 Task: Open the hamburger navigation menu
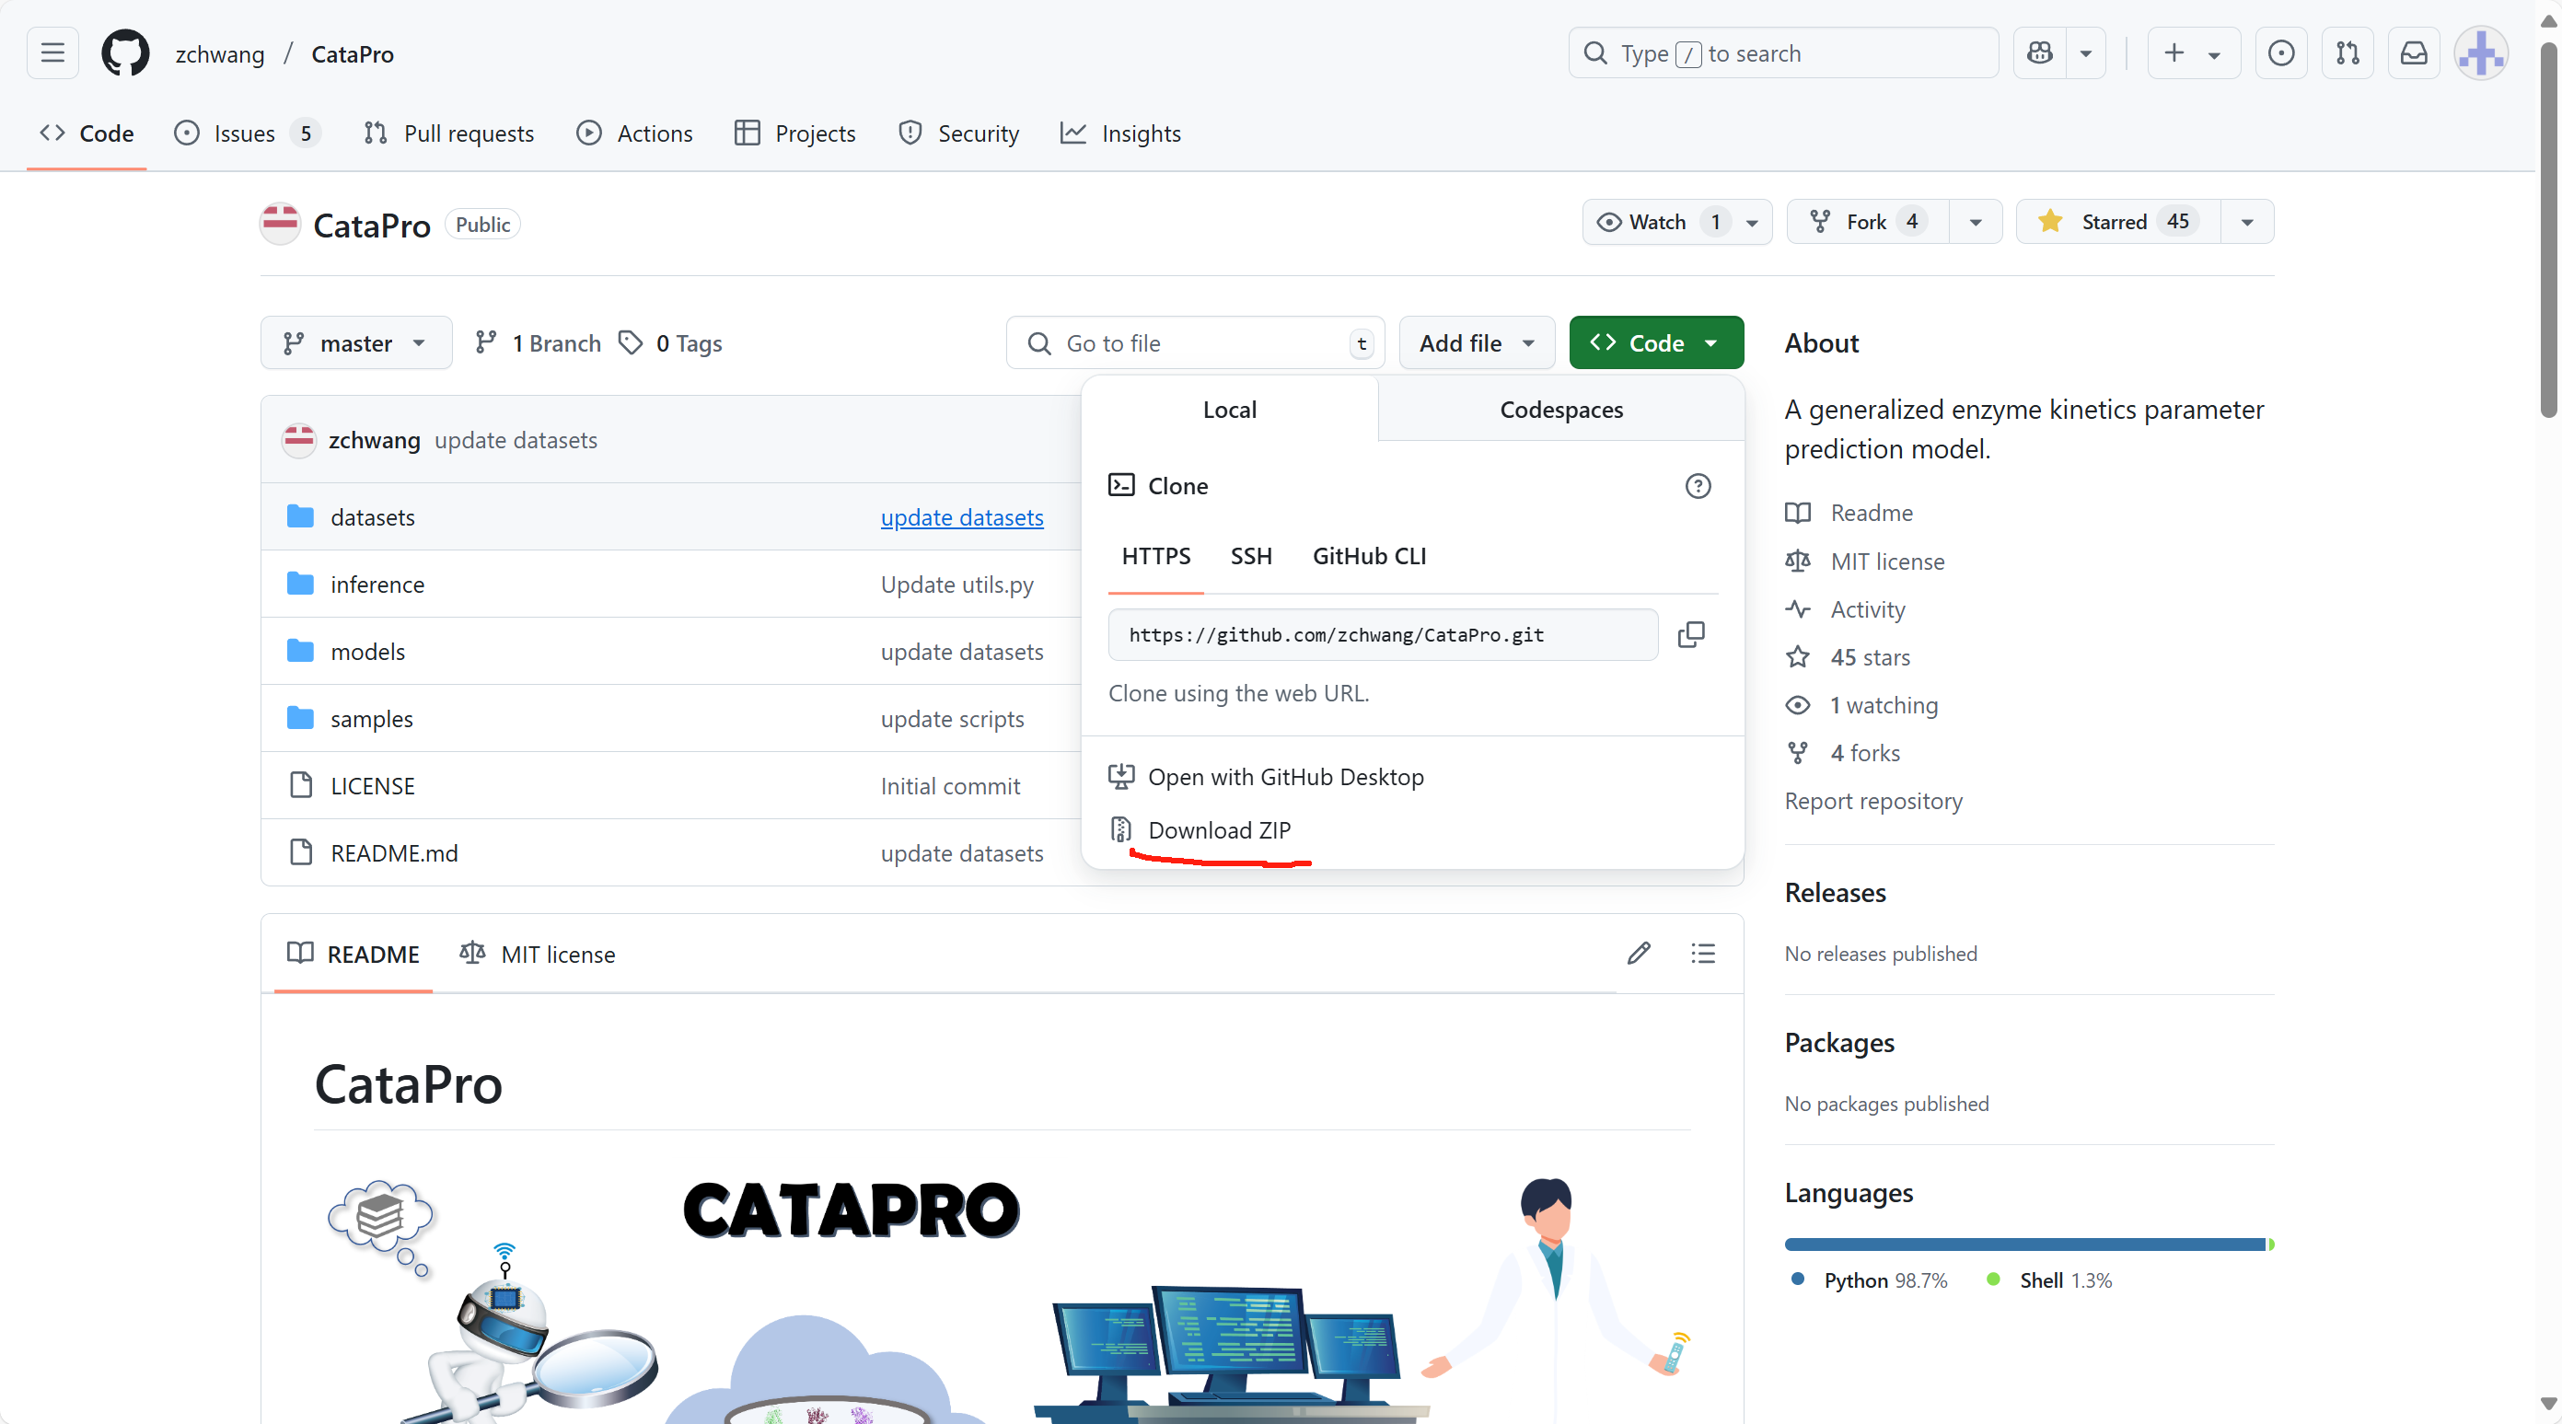(52, 53)
